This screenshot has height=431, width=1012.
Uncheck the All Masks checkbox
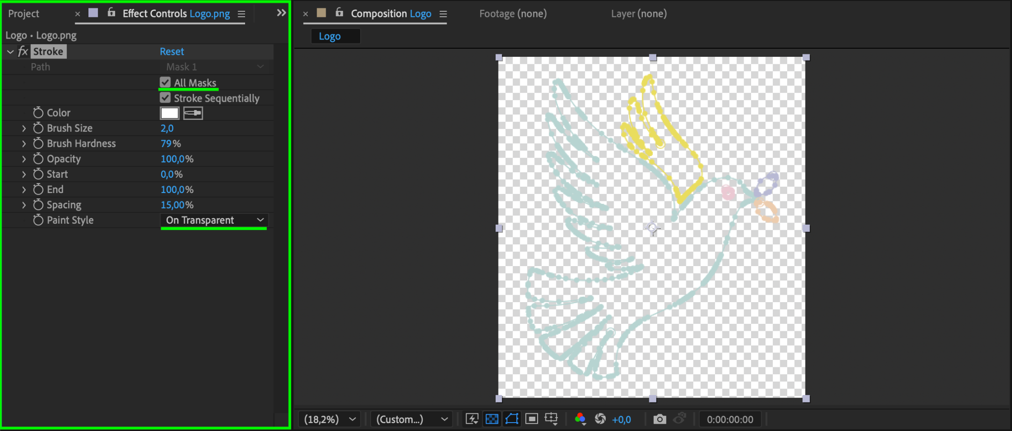point(166,82)
